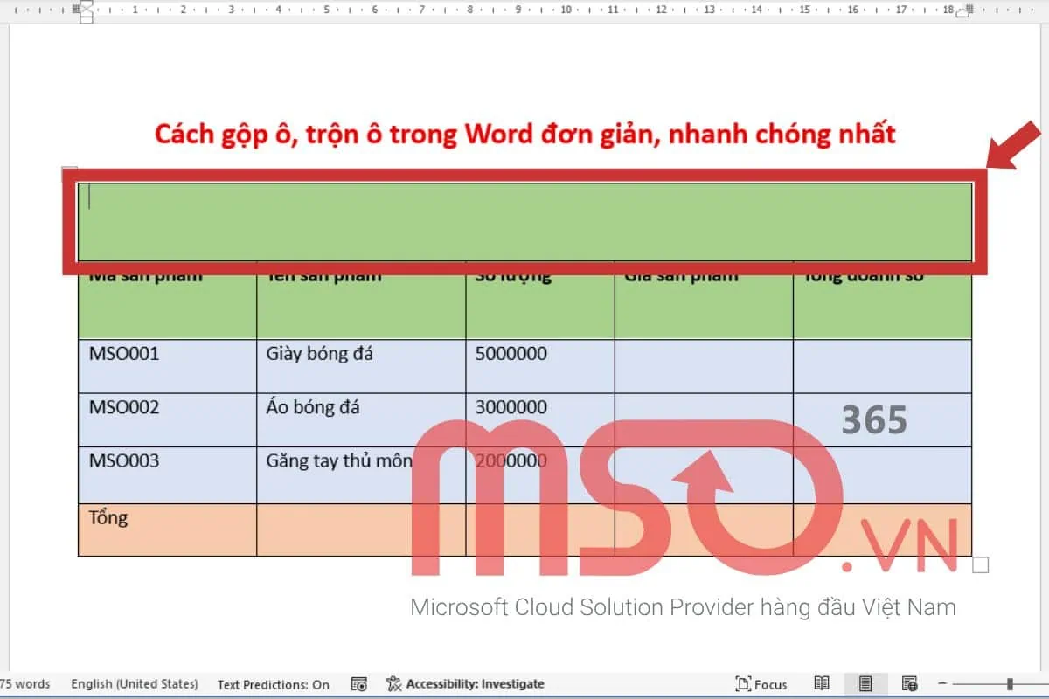Open word count via the 75 words indicator

24,684
